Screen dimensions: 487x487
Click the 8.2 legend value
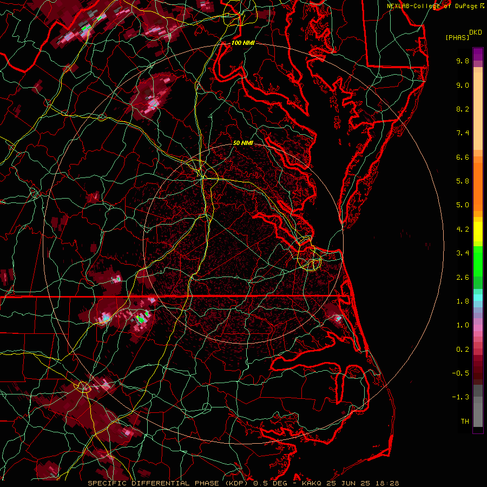(x=463, y=109)
